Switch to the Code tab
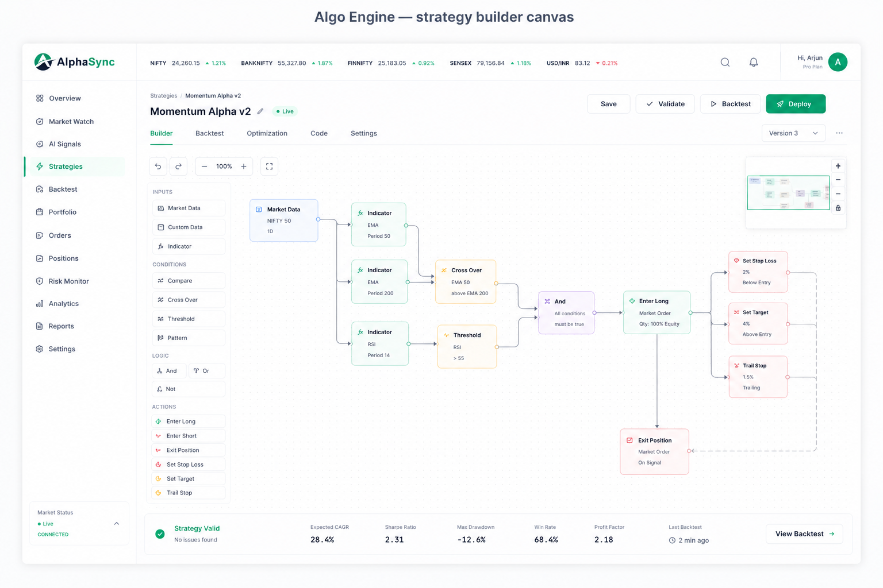 [319, 133]
